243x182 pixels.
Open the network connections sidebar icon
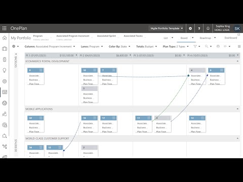click(x=5, y=147)
